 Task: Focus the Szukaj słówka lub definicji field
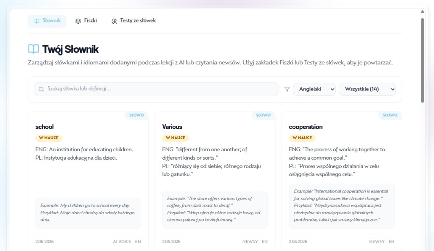(x=156, y=89)
